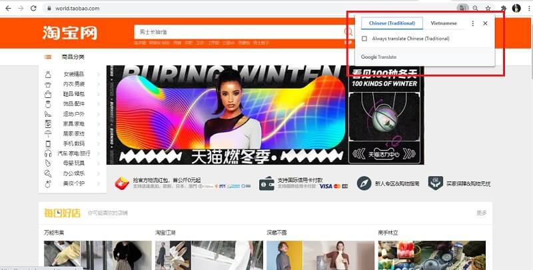Click the lock icon beside world.taobao.com
The width and height of the screenshot is (533, 270).
point(49,8)
